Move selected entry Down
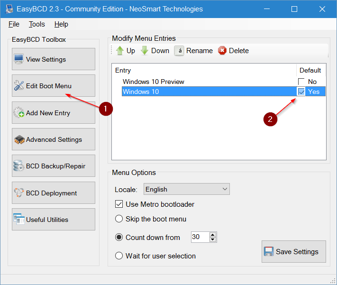Screen dimensions: 337x285 pos(155,51)
